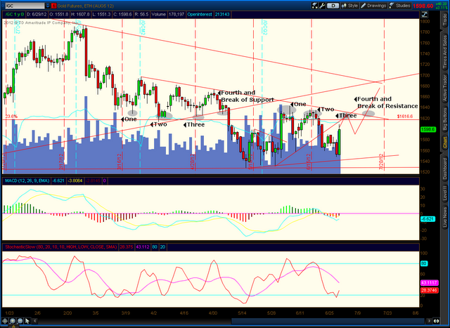Toggle the price axis auto-scale icon
The image size is (450, 328).
coord(424,14)
